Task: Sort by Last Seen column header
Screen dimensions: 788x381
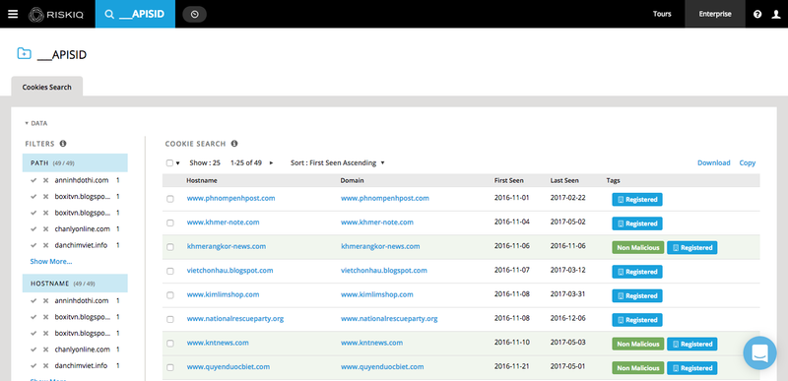Action: pyautogui.click(x=564, y=180)
